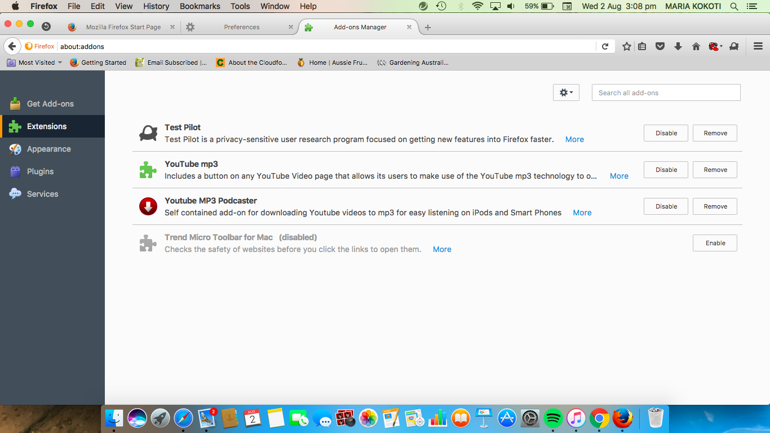Viewport: 770px width, 433px height.
Task: Open the Downloads arrow icon
Action: point(678,46)
